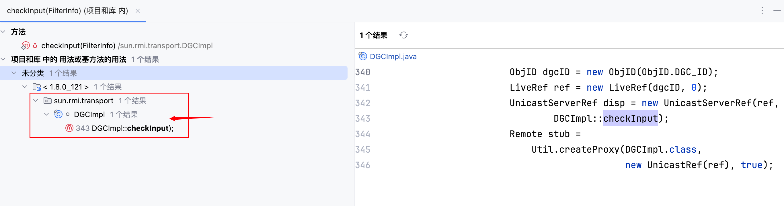784x206 pixels.
Task: Open the DGCImpl.java file link
Action: point(393,57)
